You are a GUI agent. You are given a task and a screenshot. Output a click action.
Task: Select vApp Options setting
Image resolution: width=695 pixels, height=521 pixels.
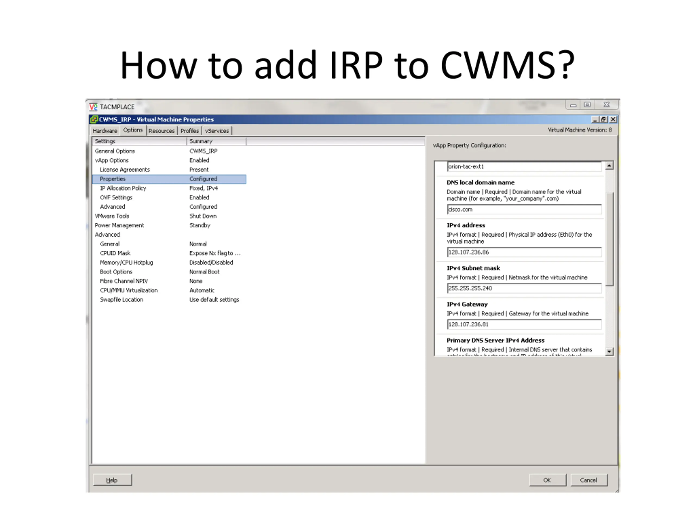(x=112, y=160)
